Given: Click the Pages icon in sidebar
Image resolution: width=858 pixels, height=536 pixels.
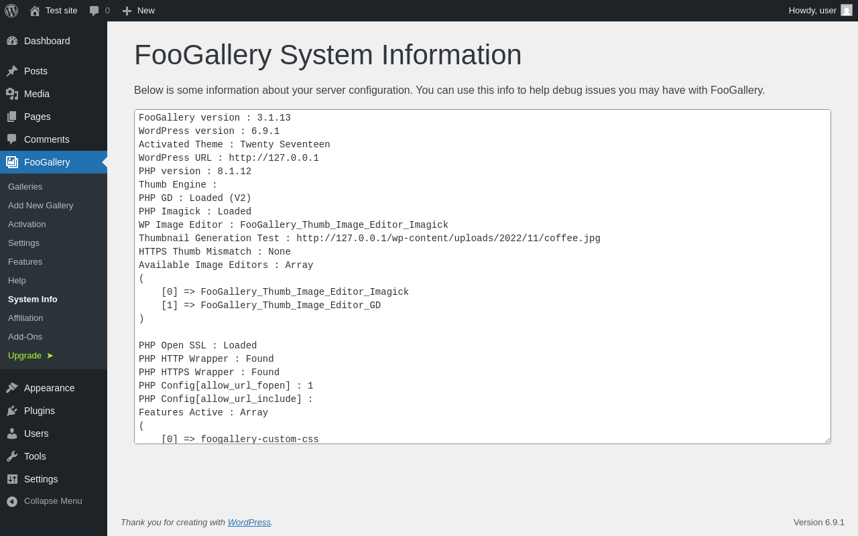Looking at the screenshot, I should (x=12, y=117).
